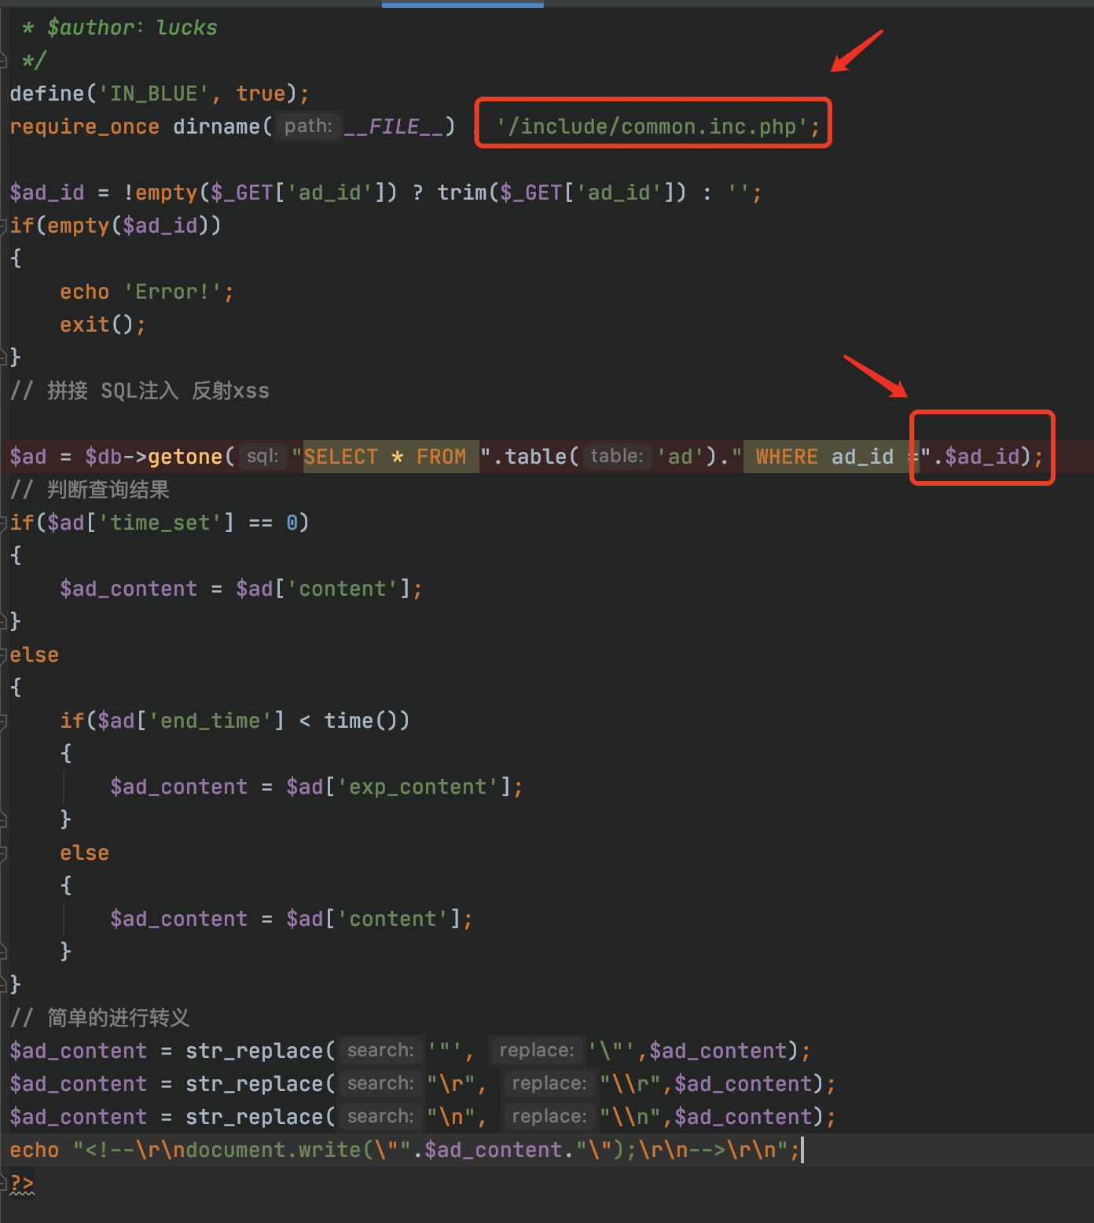Click the 'sql:' parameter hint in getone

(x=262, y=457)
